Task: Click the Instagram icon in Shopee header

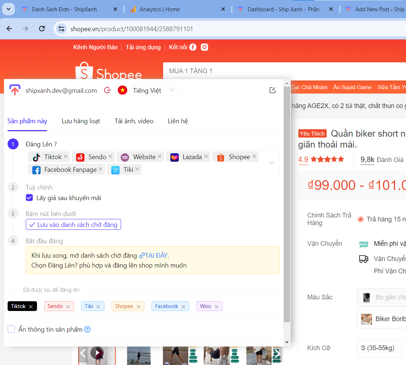Action: (204, 47)
